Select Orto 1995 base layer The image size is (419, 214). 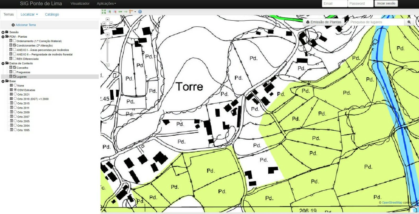point(15,130)
